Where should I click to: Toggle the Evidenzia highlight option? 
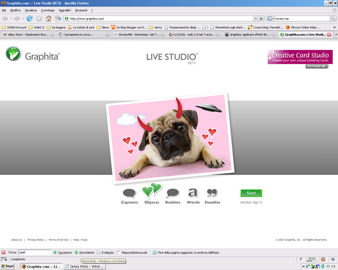[105, 253]
